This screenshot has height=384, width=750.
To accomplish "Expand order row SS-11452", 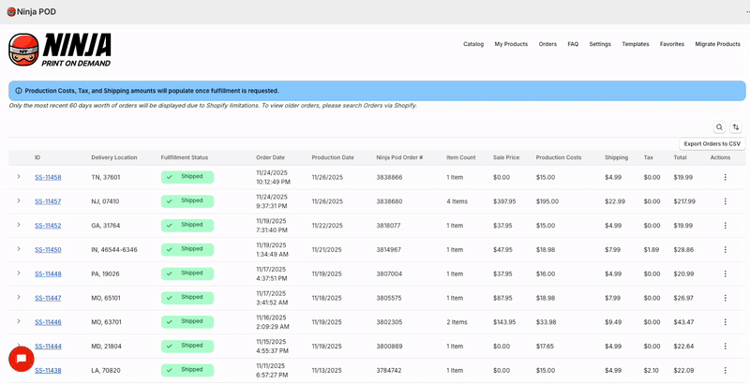I will 18,225.
